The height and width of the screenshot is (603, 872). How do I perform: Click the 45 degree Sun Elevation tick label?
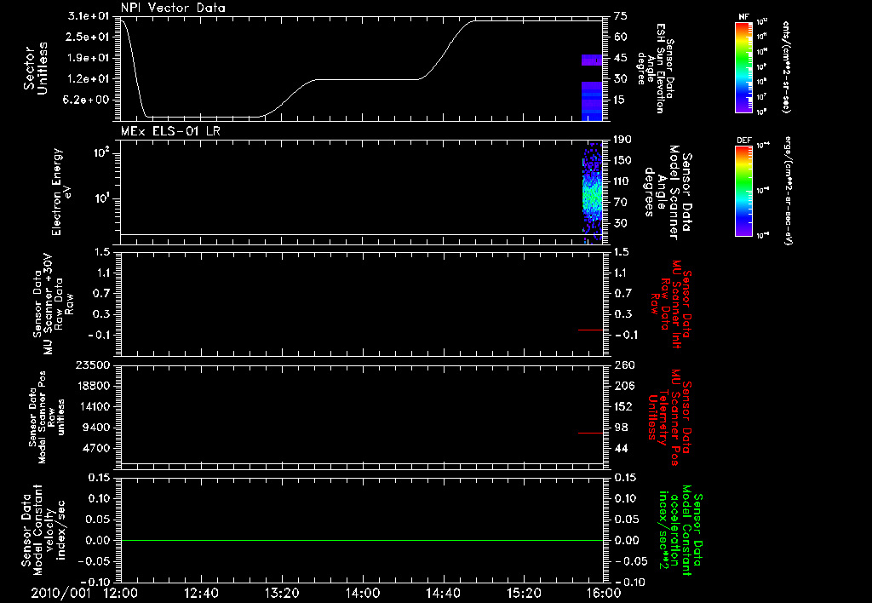(620, 58)
